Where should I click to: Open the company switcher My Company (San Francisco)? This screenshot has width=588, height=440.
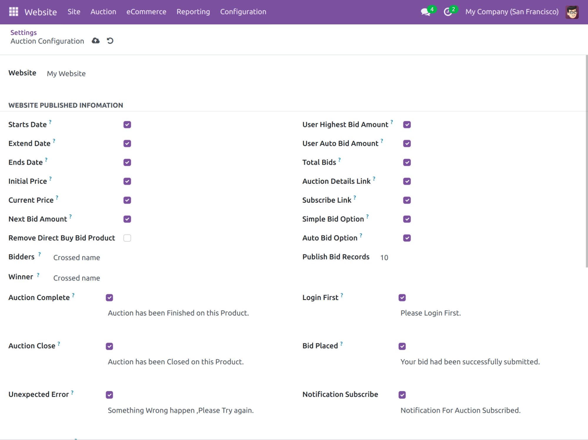[512, 12]
